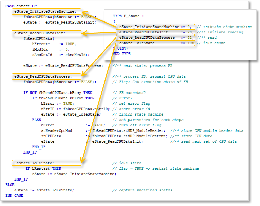Click the "END_TYPE" keyword
The image size is (260, 206).
pos(122,54)
